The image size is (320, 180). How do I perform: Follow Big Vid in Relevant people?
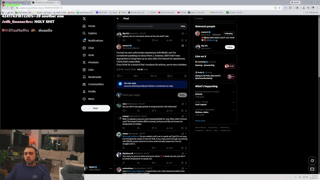230,47
